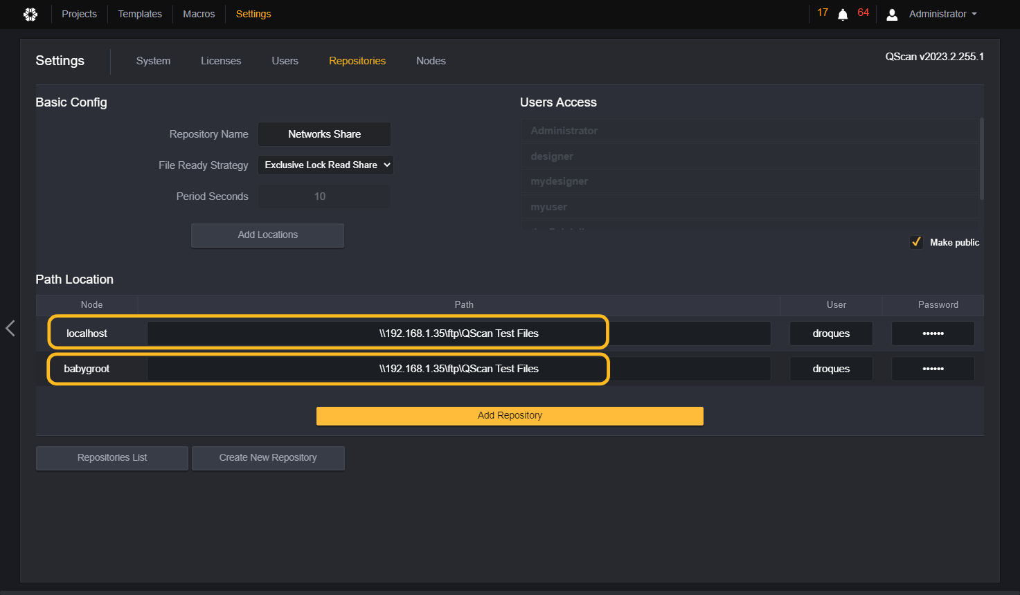The height and width of the screenshot is (595, 1020).
Task: Click the babygroot row password field
Action: coord(933,369)
